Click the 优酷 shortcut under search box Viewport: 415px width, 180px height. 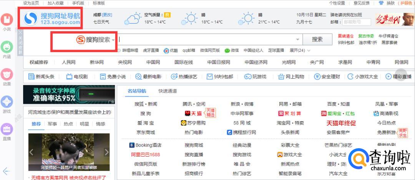tap(171, 51)
